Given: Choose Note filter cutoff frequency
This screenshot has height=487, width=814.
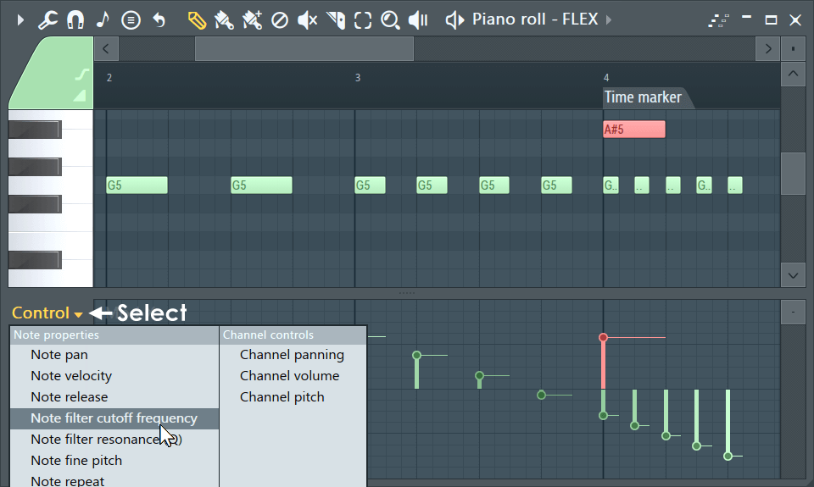Looking at the screenshot, I should tap(114, 418).
